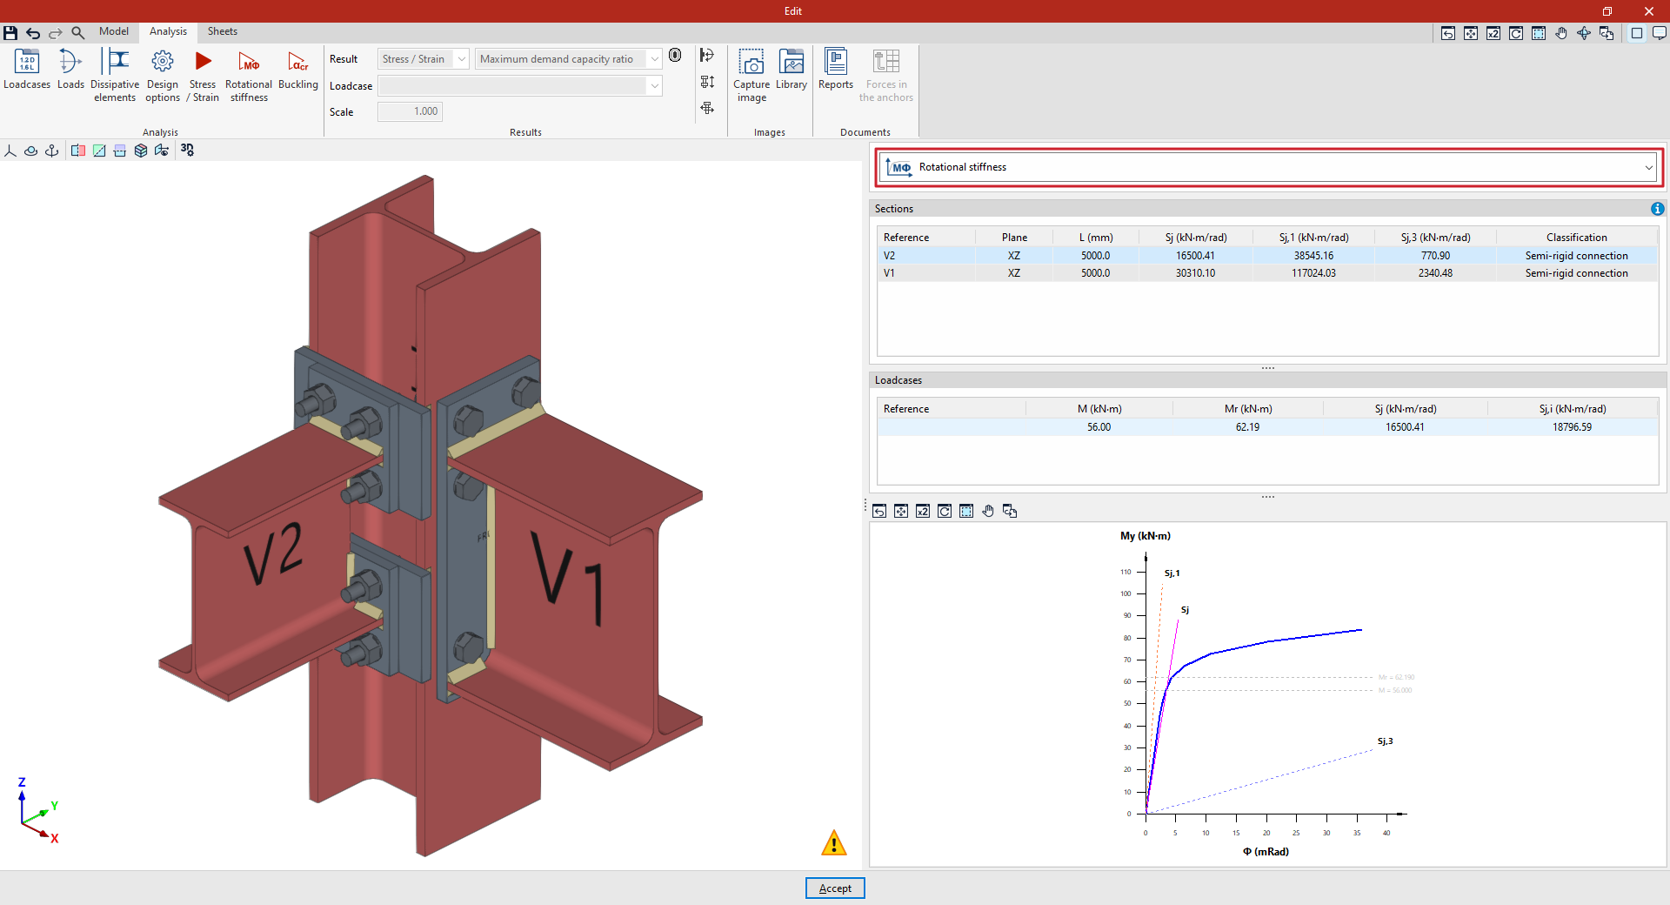The image size is (1670, 905).
Task: Click the middle results display icon
Action: [x=707, y=82]
